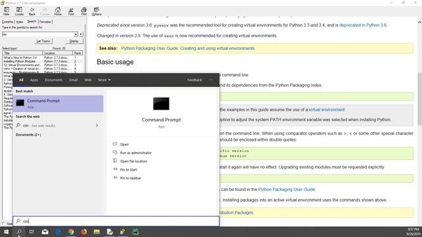Open Font toolbar option
The width and height of the screenshot is (422, 237).
coord(71,11)
